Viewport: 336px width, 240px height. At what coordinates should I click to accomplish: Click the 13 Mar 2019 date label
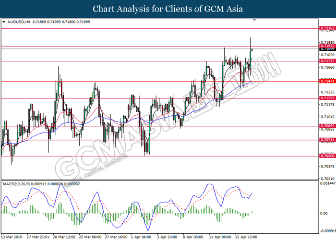pyautogui.click(x=12, y=237)
